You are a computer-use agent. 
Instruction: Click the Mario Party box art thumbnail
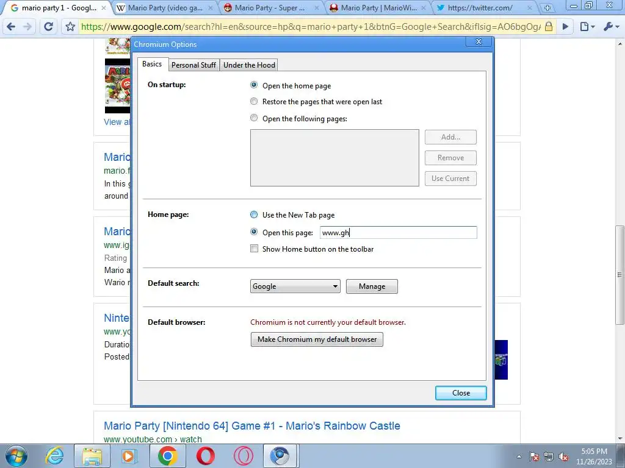(117, 86)
